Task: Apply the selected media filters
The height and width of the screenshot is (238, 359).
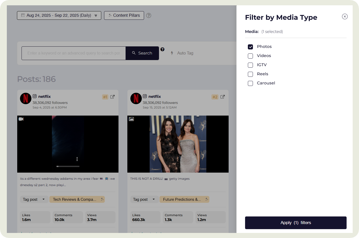Action: (x=295, y=223)
